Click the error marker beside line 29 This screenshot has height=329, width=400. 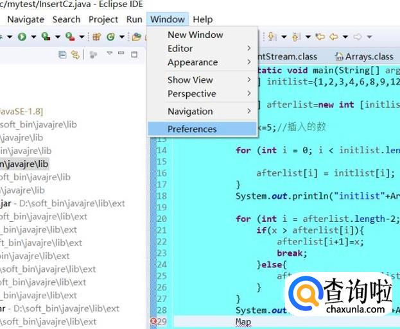pyautogui.click(x=153, y=321)
